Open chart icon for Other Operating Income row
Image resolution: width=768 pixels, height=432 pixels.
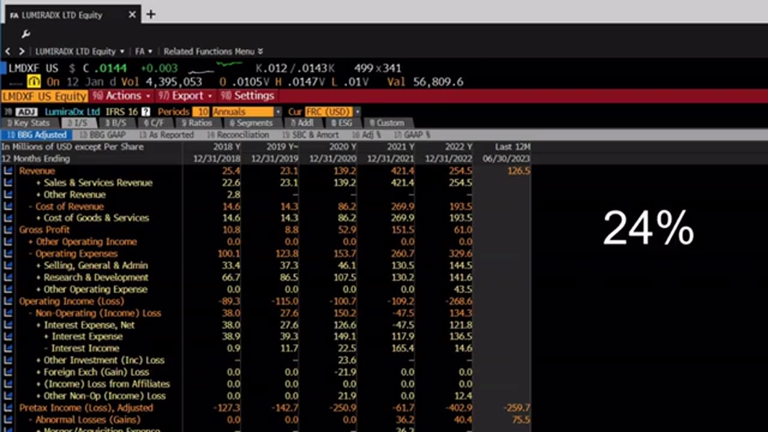8,242
